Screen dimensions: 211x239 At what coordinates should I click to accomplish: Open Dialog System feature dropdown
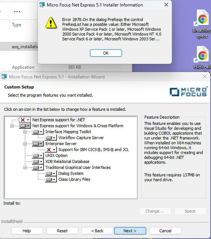click(51, 174)
